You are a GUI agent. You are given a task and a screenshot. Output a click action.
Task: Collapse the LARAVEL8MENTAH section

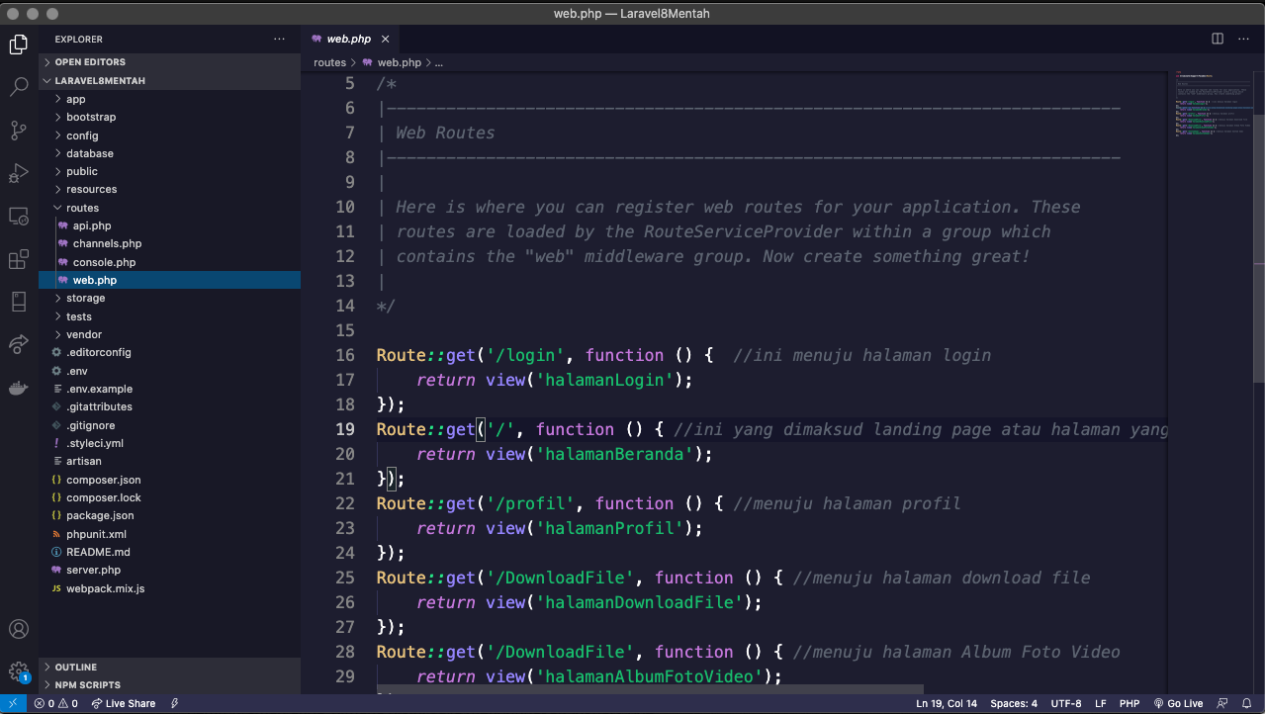pos(169,80)
